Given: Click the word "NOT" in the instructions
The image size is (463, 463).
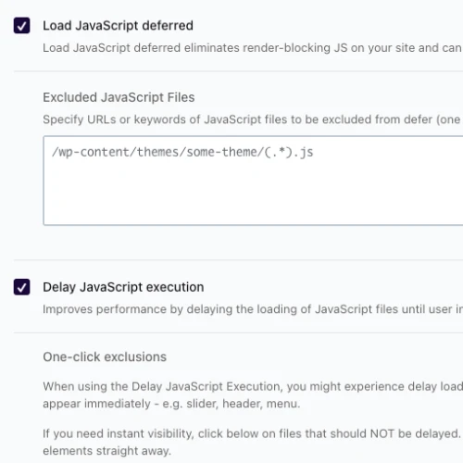Looking at the screenshot, I should click(382, 433).
